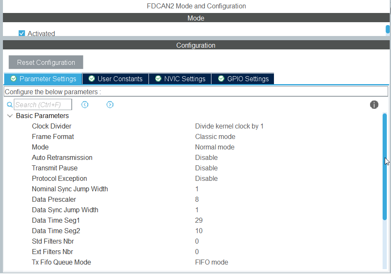391x275 pixels.
Task: Change Transmit Pause Disable value
Action: click(x=206, y=168)
